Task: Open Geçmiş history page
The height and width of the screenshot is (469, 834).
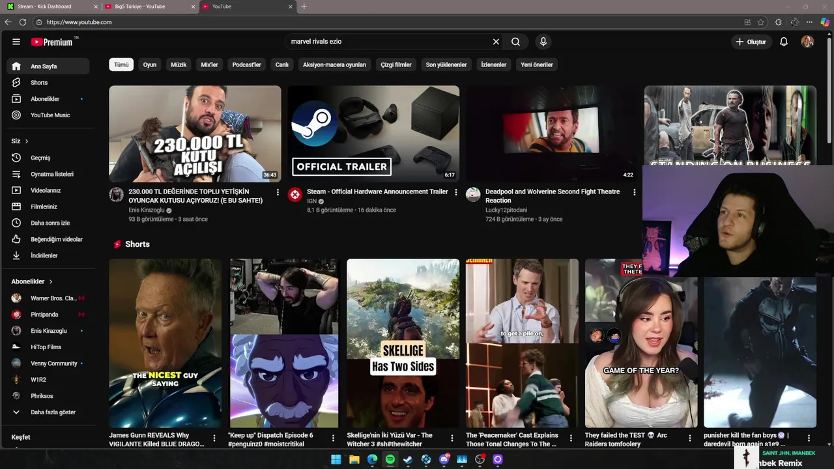Action: point(48,158)
